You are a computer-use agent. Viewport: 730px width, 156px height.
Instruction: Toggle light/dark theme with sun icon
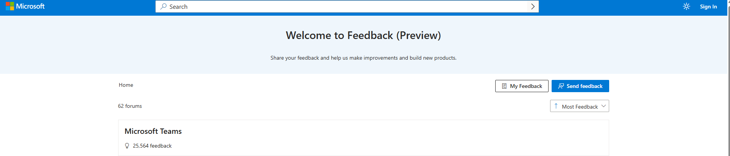tap(686, 6)
